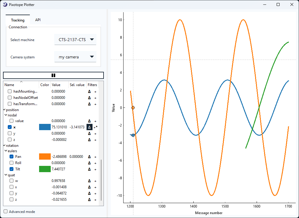Add a filter to the Tilt row

(95, 169)
